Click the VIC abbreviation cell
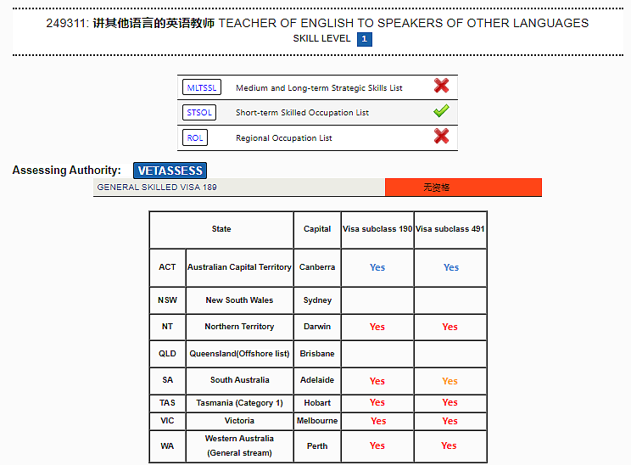Image resolution: width=631 pixels, height=465 pixels. point(167,421)
